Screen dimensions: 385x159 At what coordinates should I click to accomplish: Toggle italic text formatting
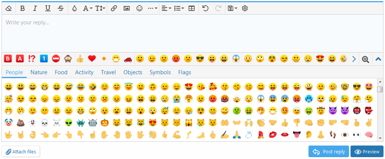(x=35, y=8)
